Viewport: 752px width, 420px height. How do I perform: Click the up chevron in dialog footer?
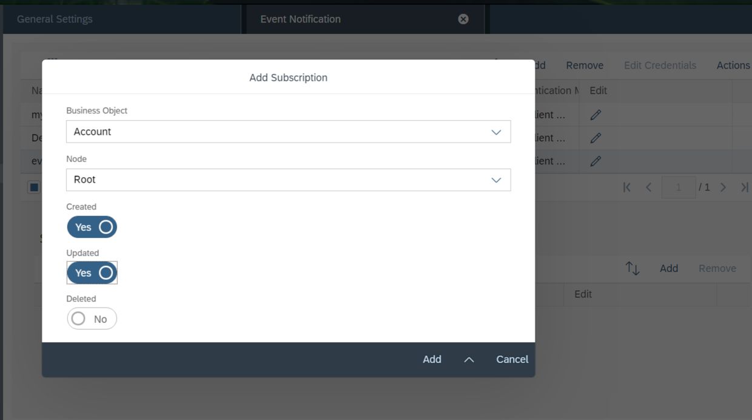click(469, 359)
